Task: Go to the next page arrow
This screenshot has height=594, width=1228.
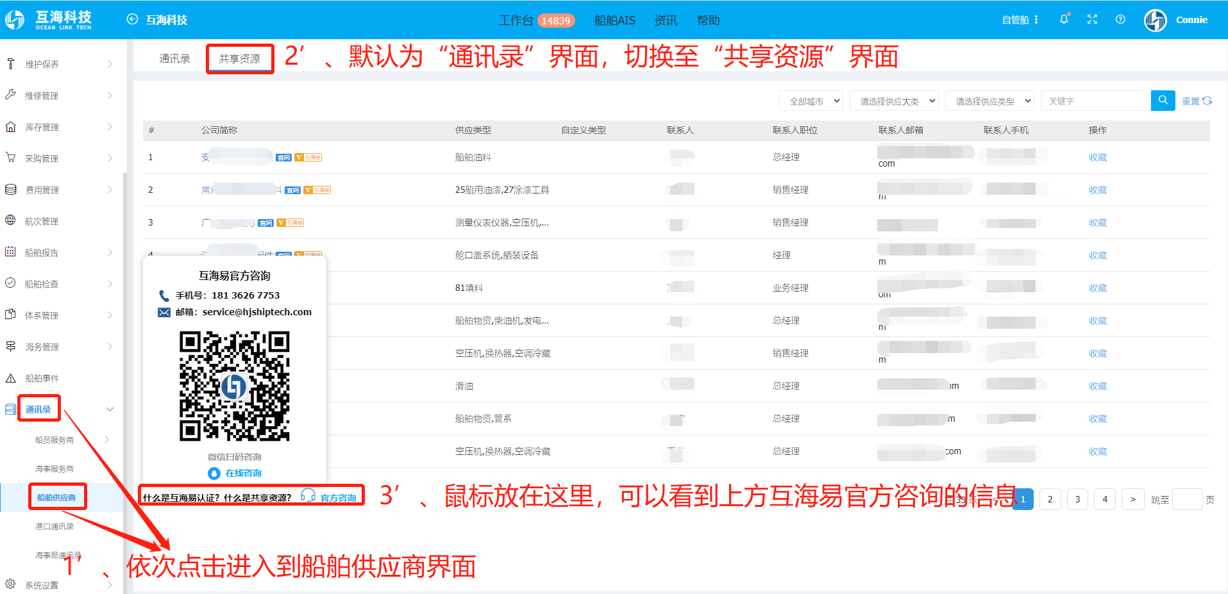Action: click(1132, 499)
